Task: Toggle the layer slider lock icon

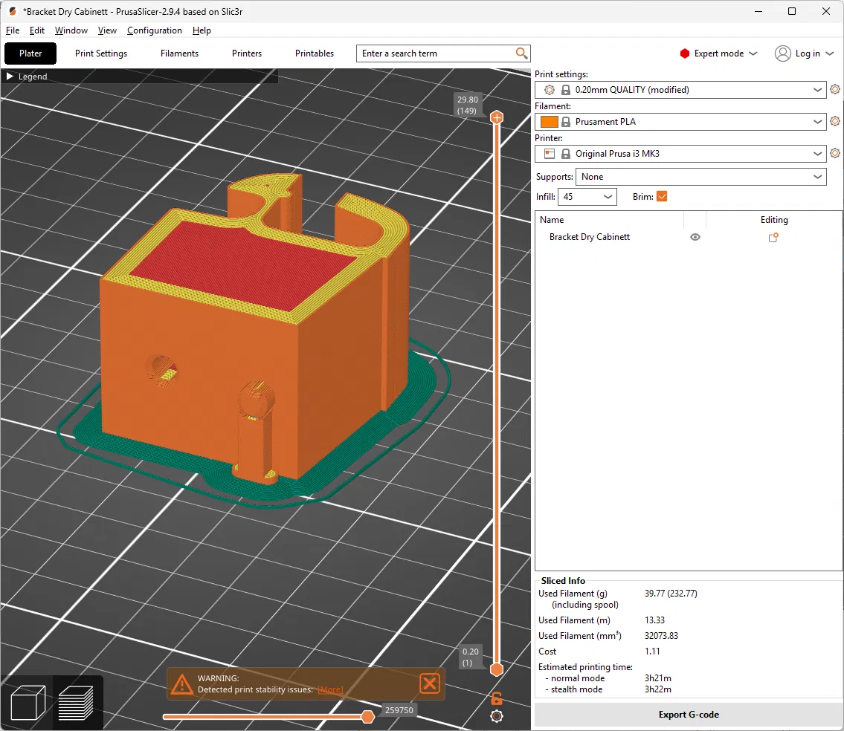Action: pos(497,698)
